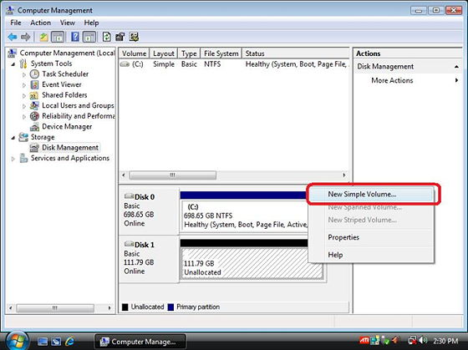Click the File System column header

(x=221, y=53)
